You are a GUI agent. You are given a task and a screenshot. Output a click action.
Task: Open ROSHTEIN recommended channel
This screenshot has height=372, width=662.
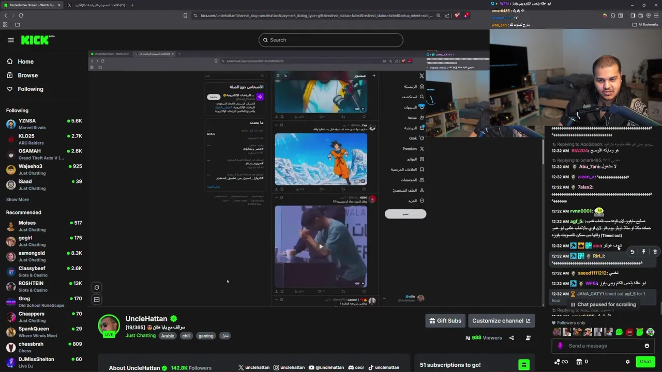pos(44,286)
